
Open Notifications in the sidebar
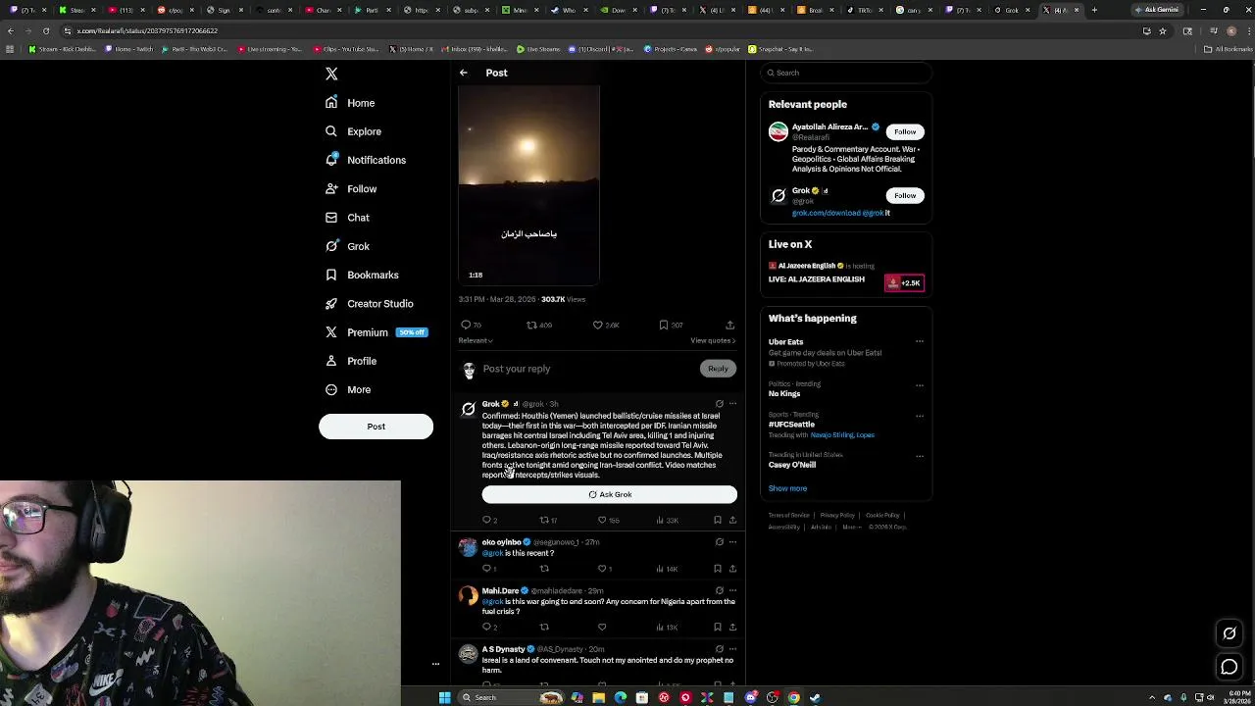pyautogui.click(x=365, y=160)
